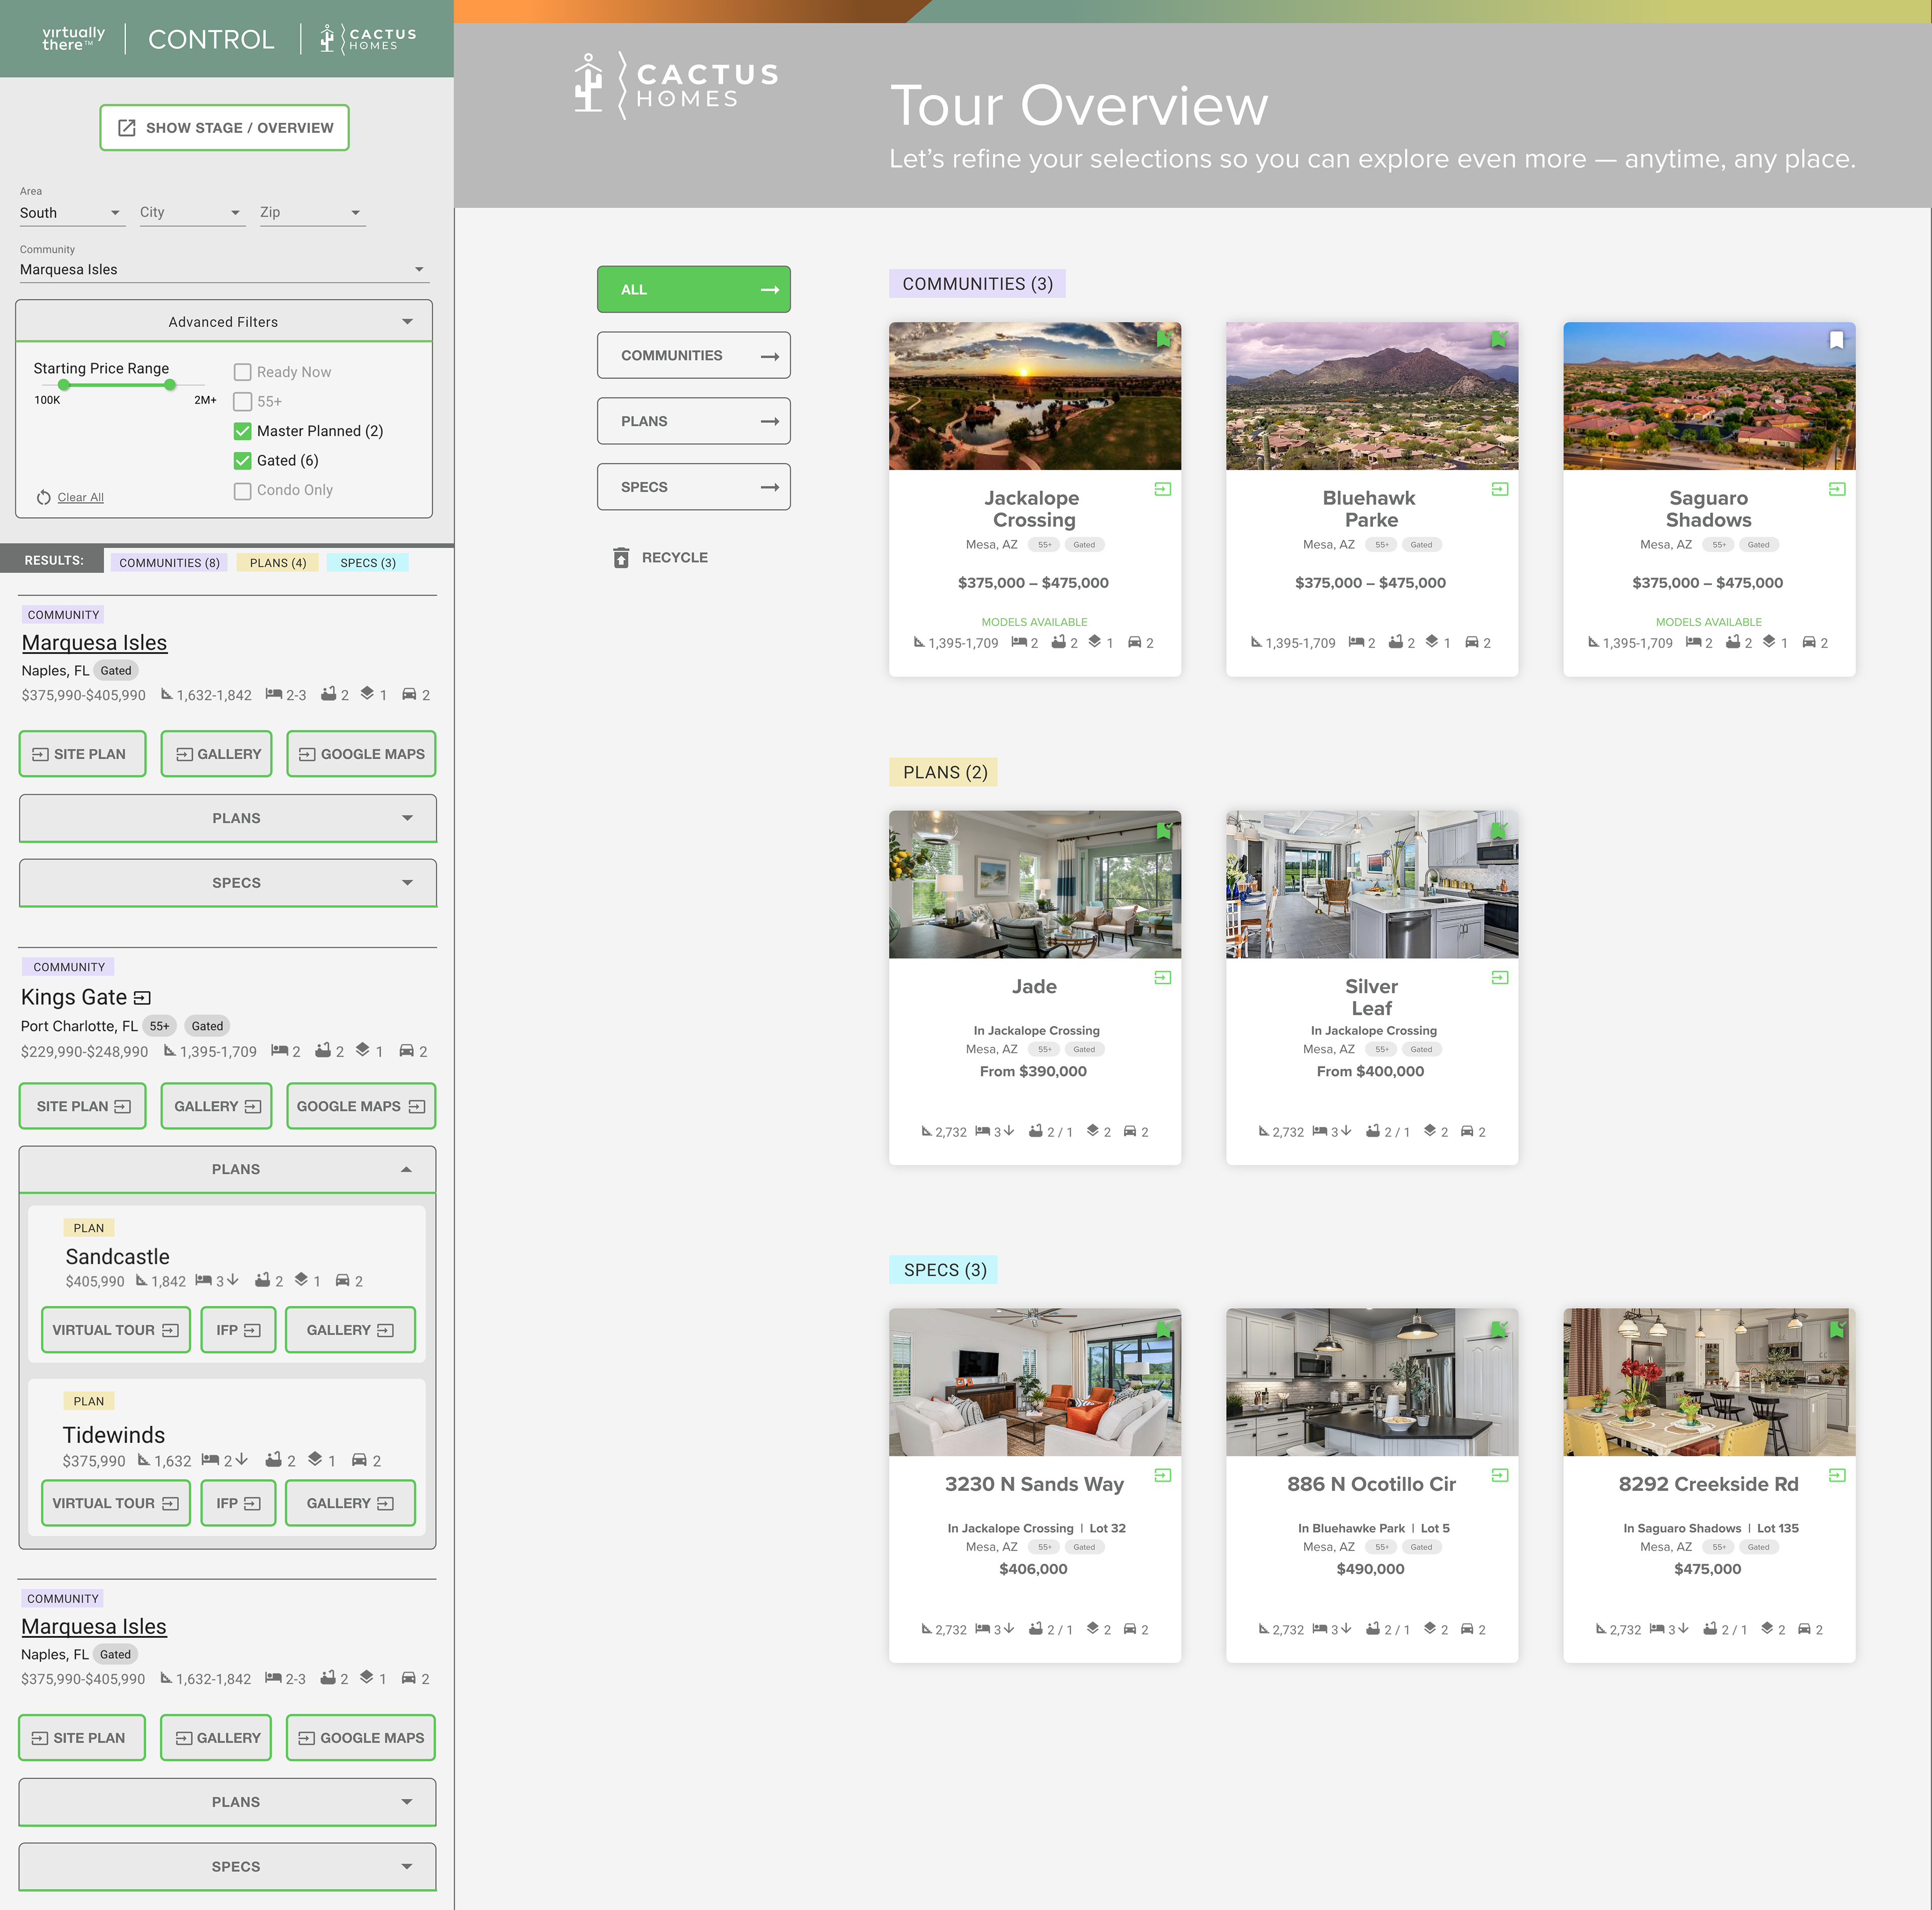This screenshot has width=1932, height=1910.
Task: Toggle bookmark on Silver Leaf plan card
Action: [1499, 830]
